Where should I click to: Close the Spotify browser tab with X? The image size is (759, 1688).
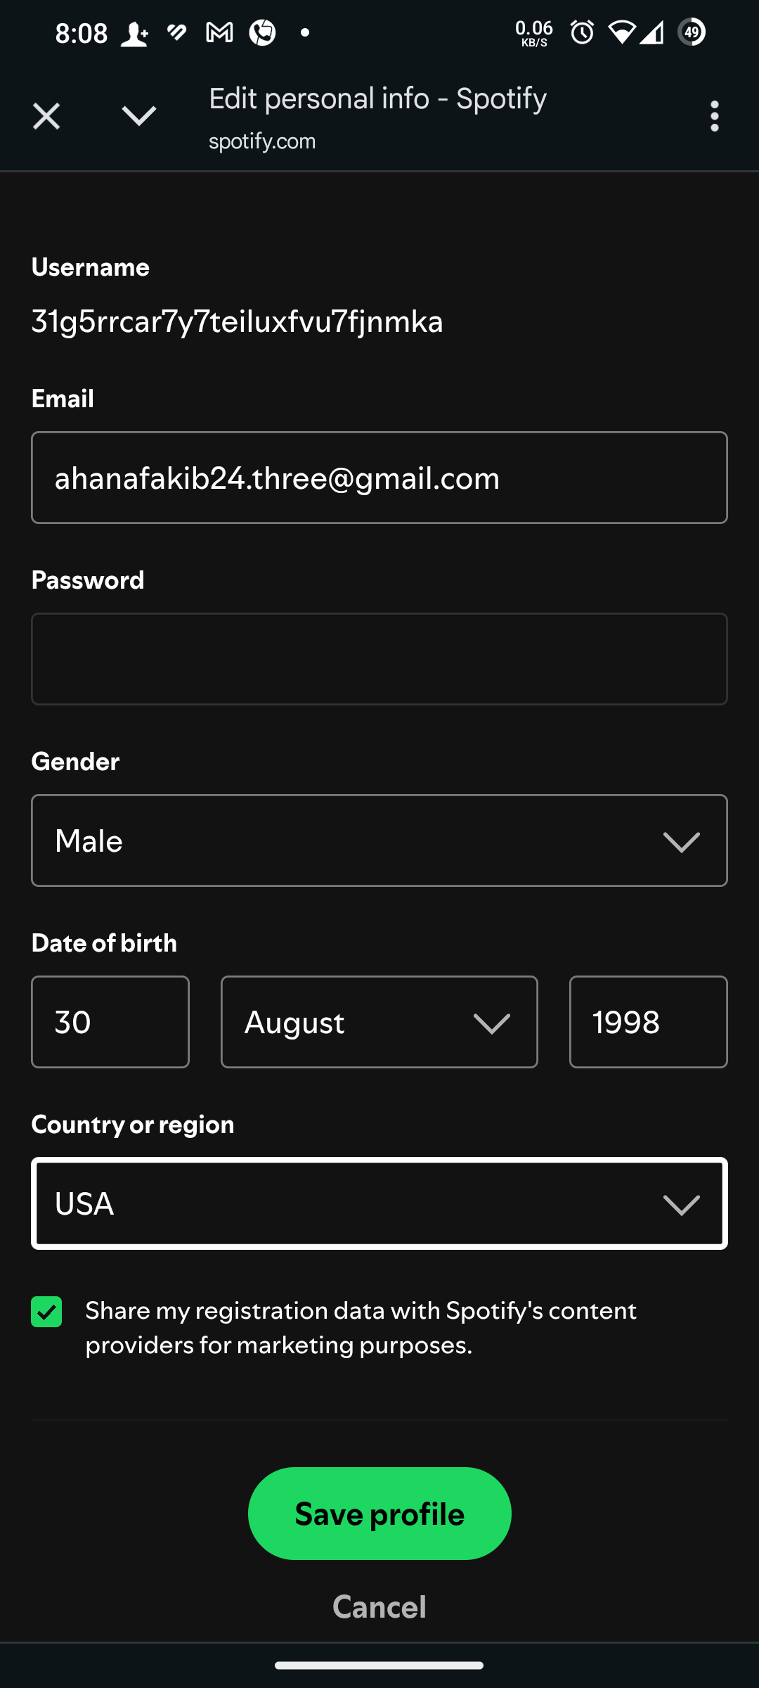(46, 116)
